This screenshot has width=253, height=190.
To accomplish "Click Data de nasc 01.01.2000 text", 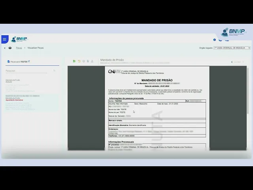I will [x=168, y=104].
